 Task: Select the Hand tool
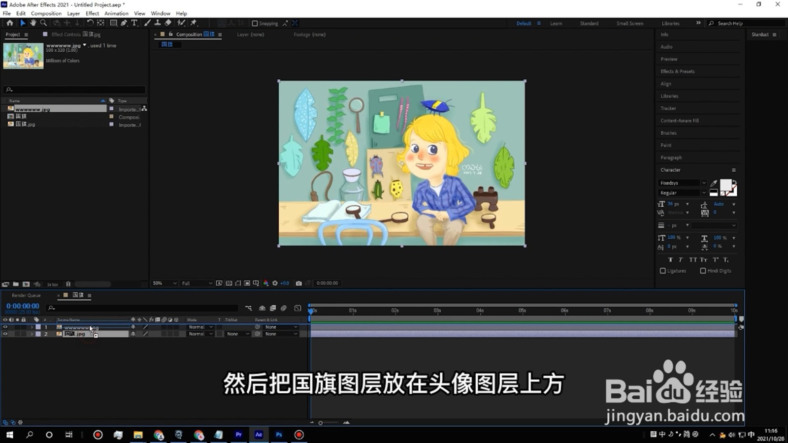(33, 23)
